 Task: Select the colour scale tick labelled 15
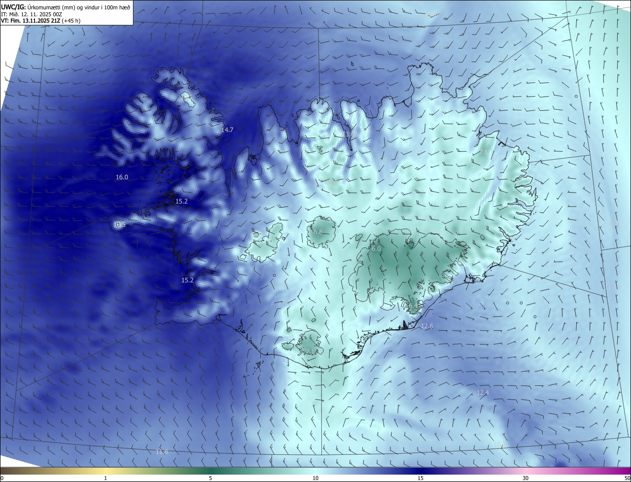point(421,478)
